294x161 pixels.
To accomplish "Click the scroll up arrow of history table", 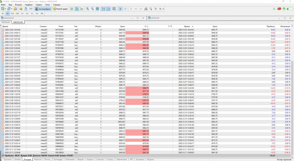I will pyautogui.click(x=292, y=26).
